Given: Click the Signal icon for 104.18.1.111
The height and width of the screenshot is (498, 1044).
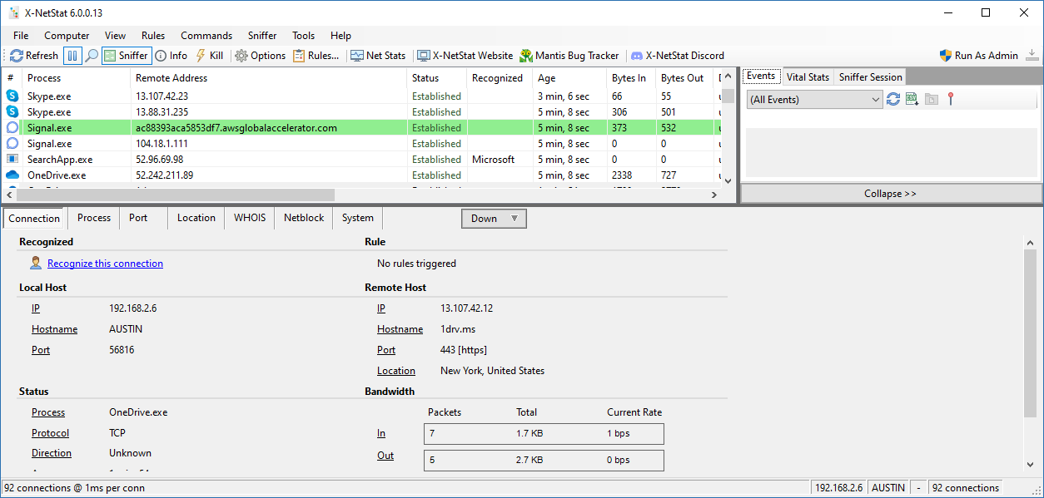Looking at the screenshot, I should point(12,143).
